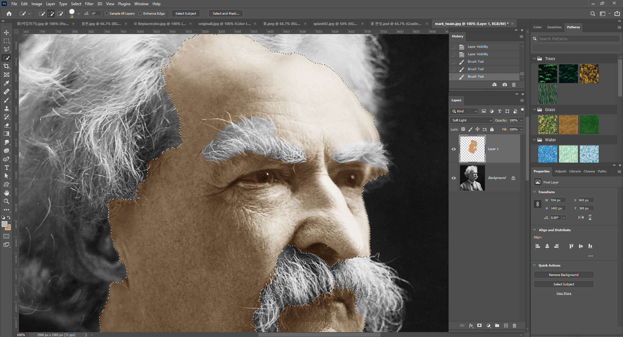This screenshot has width=623, height=337.
Task: Select the Clone Stamp tool
Action: coord(6,108)
